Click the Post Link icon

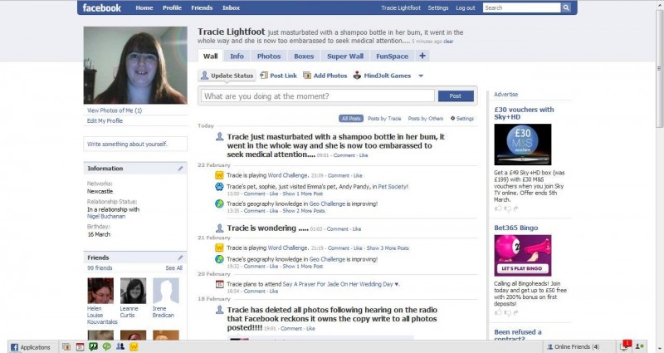pyautogui.click(x=264, y=75)
